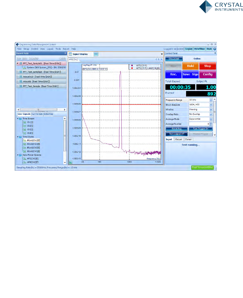Click the Block(Ch2)[t] signal icon
Screen dimensions: 243x298
coord(25,144)
